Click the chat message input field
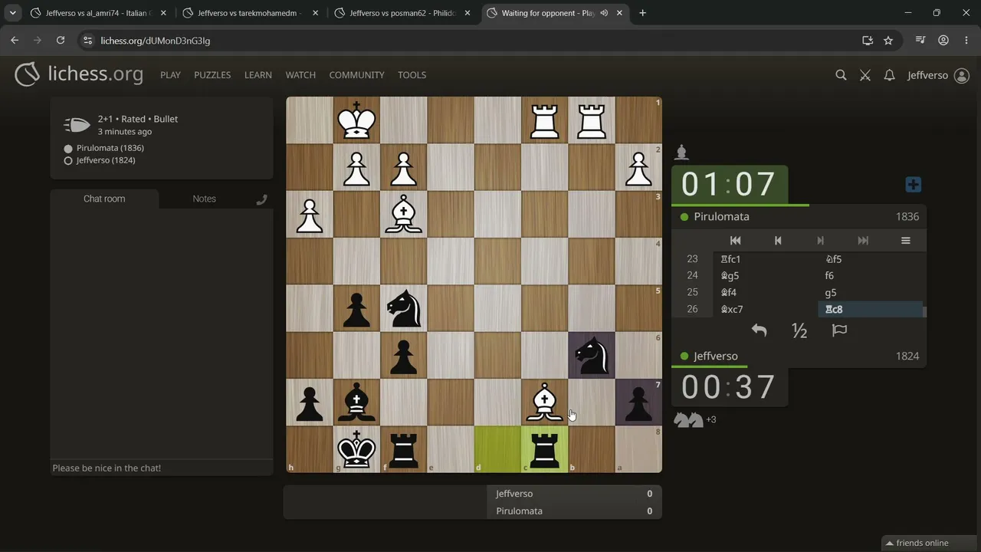Viewport: 981px width, 552px height. click(161, 468)
